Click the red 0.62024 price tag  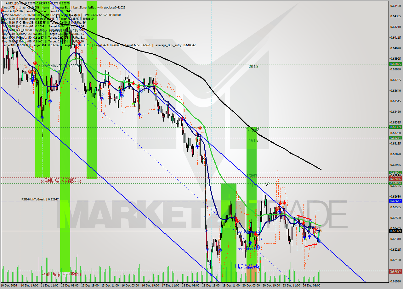click(x=395, y=270)
